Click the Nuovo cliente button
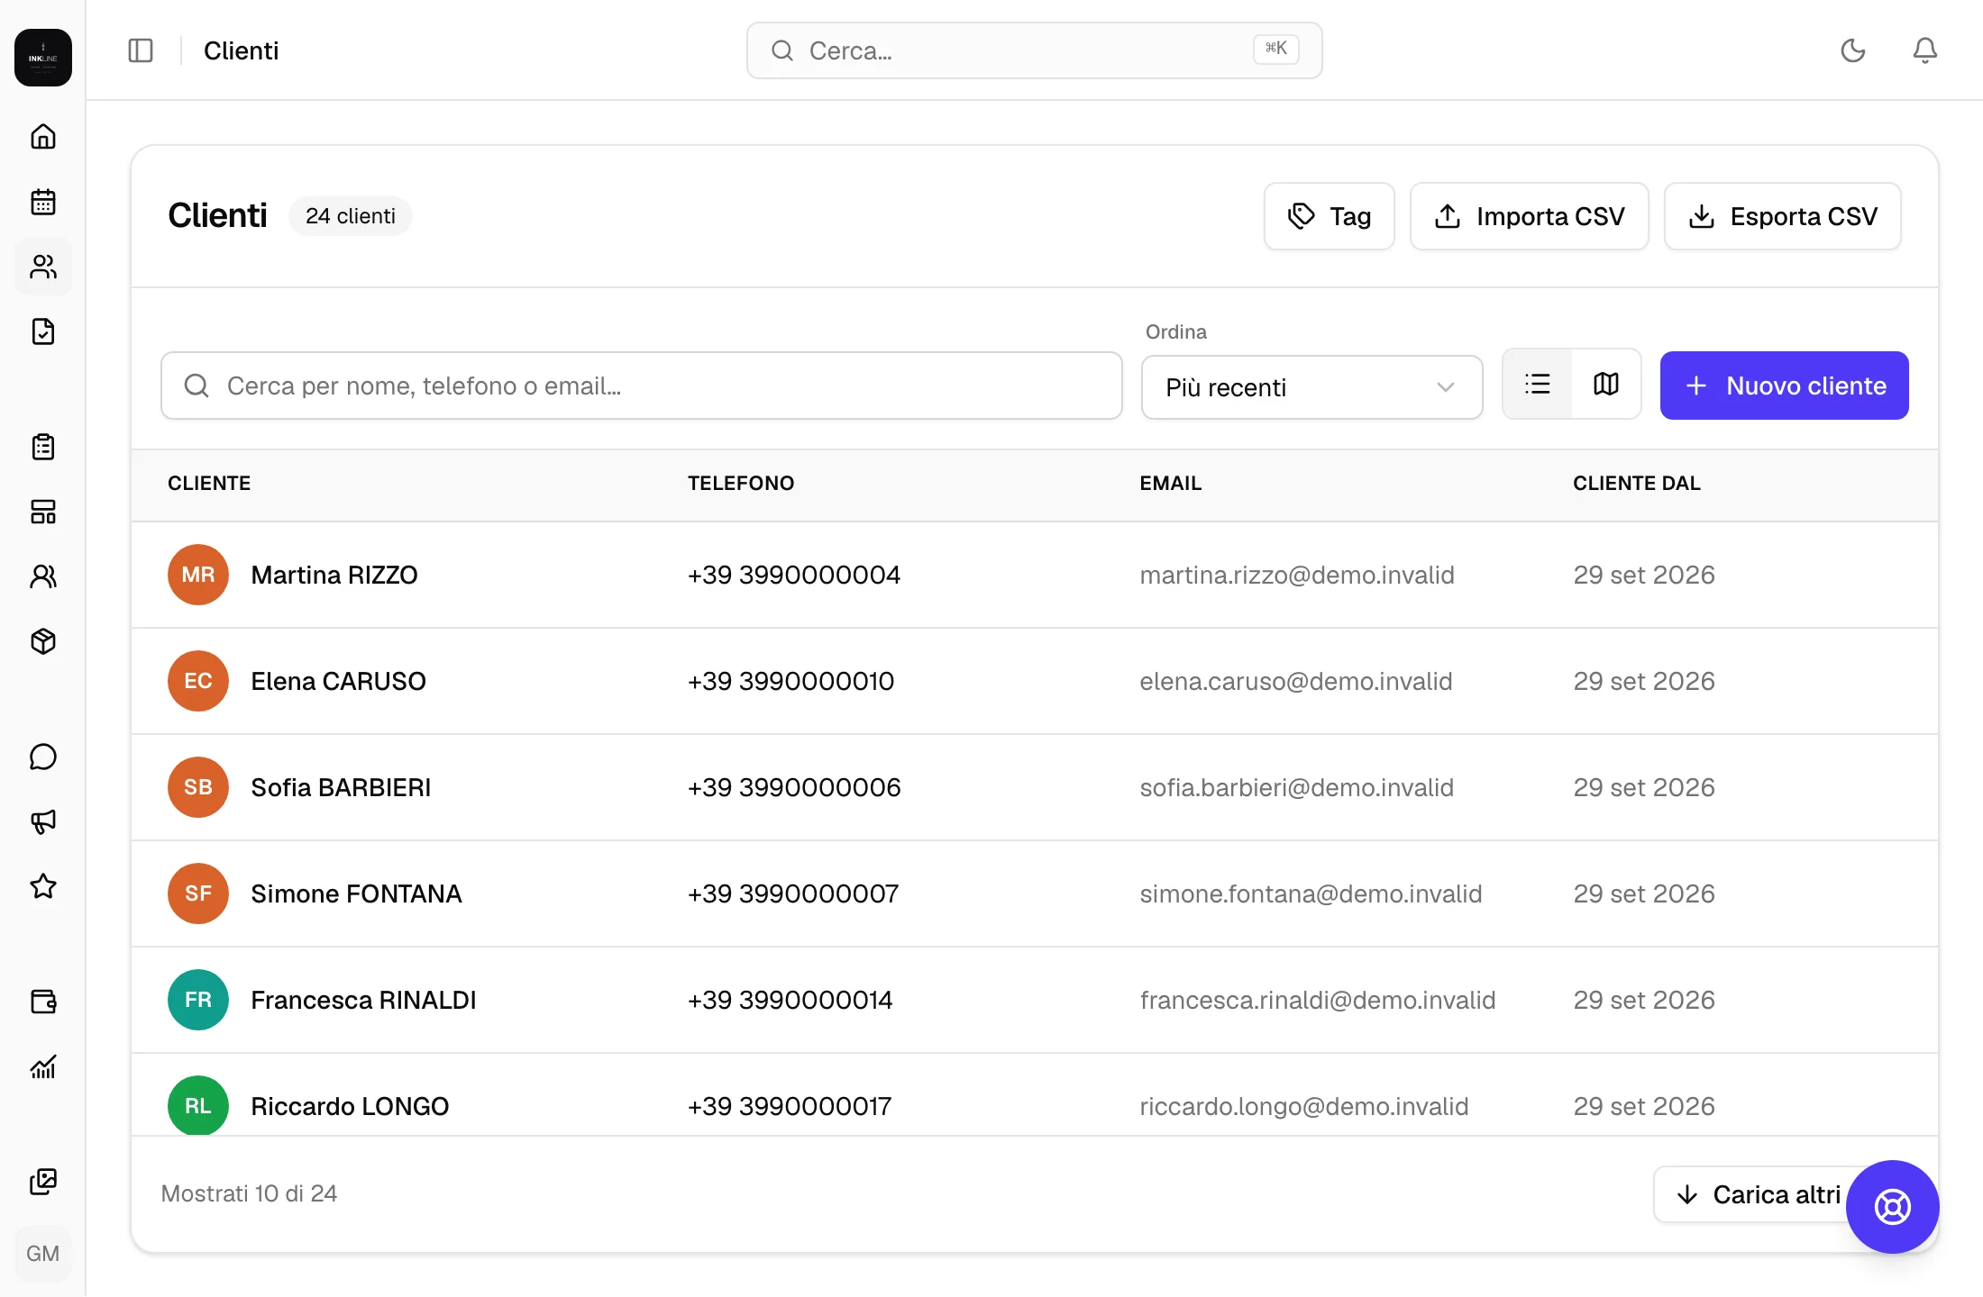Image resolution: width=1983 pixels, height=1297 pixels. click(x=1784, y=385)
